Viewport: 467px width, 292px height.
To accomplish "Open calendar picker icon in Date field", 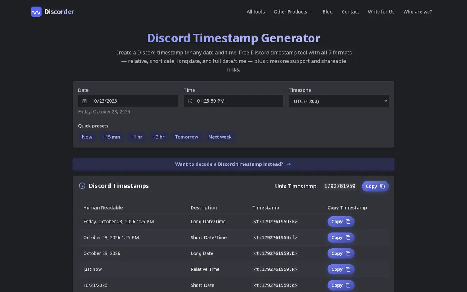I will (85, 101).
